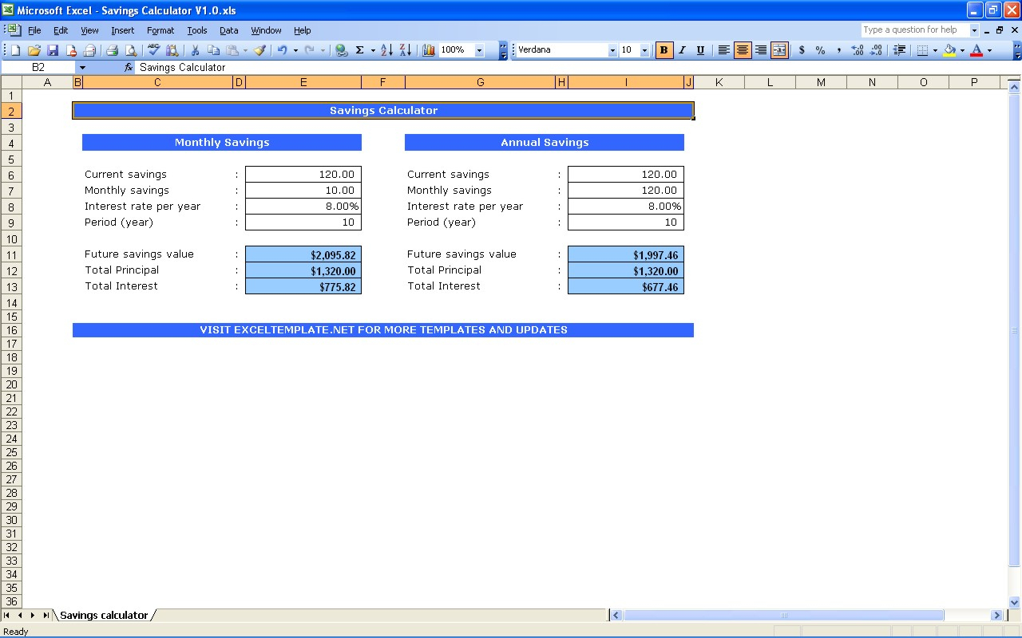The image size is (1022, 638).
Task: Expand the Zoom 100% dropdown
Action: coord(480,50)
